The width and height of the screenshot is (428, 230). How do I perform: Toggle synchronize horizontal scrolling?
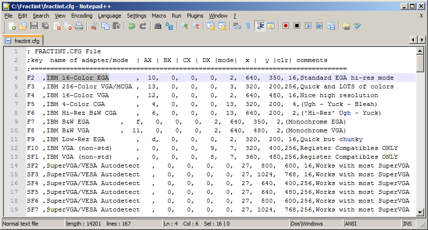tap(222, 26)
